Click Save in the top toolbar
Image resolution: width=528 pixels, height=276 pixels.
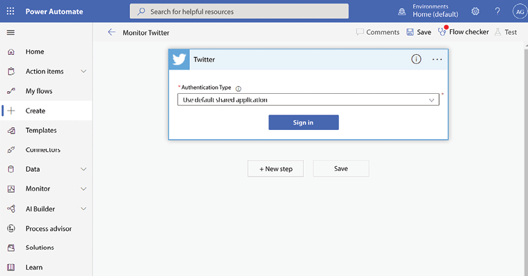[x=419, y=32]
